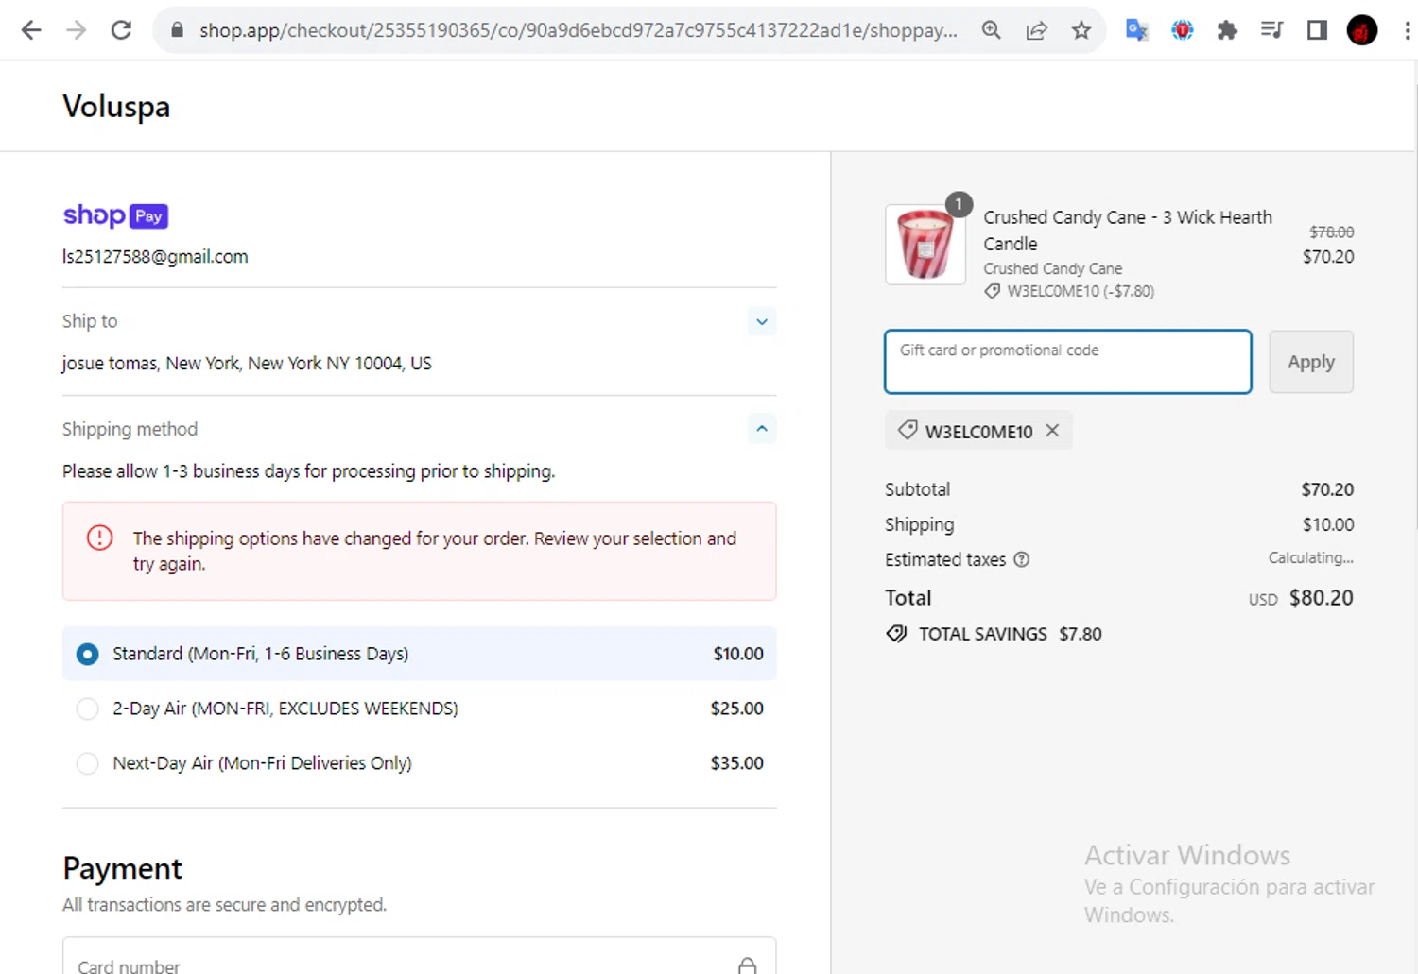Click the Total Savings tag icon

[x=896, y=634]
